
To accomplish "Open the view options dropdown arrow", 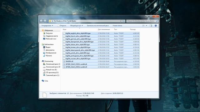I will point(146,26).
